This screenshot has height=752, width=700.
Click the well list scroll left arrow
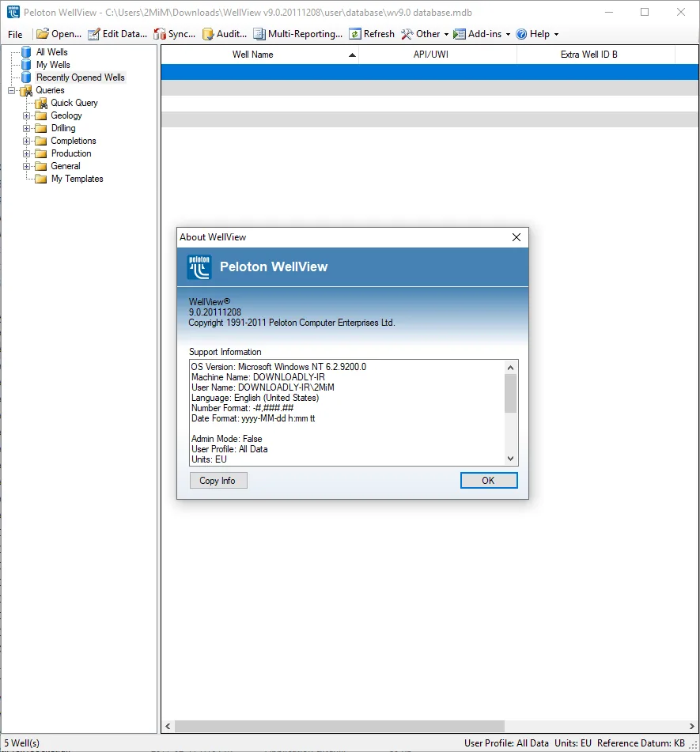pos(168,726)
